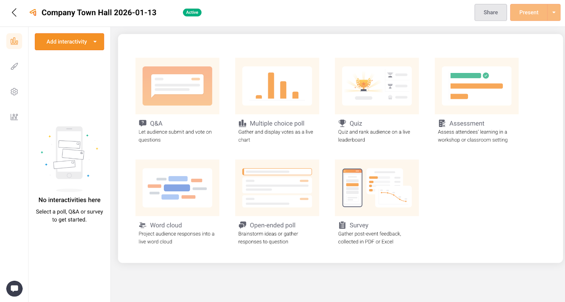This screenshot has width=565, height=302.
Task: Open the design brush sidebar icon
Action: (14, 66)
